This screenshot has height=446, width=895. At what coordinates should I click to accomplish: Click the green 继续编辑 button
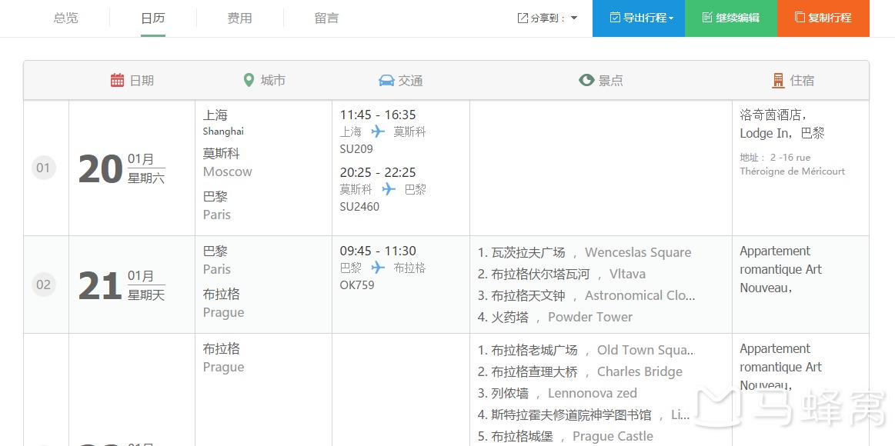pyautogui.click(x=731, y=18)
